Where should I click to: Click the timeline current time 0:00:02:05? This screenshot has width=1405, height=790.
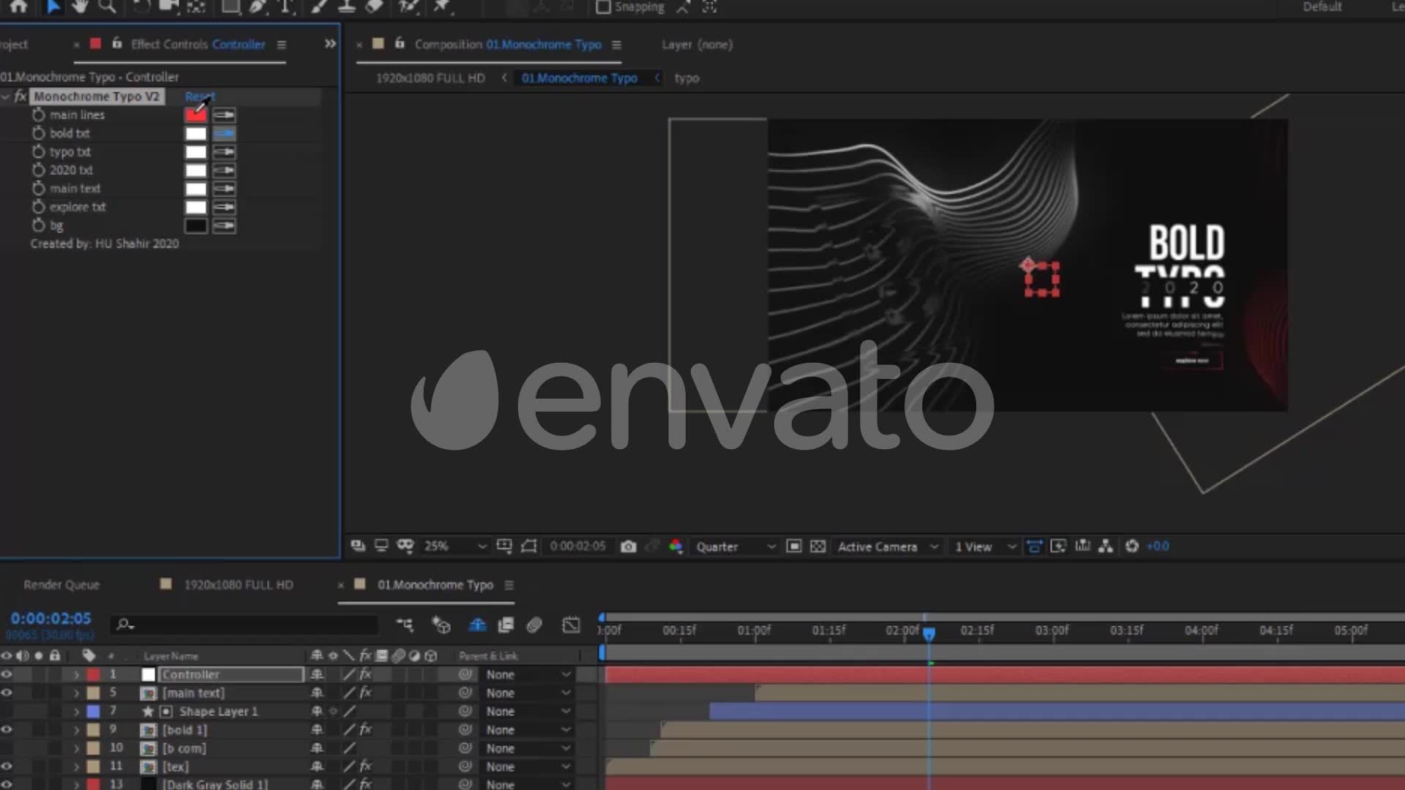50,619
